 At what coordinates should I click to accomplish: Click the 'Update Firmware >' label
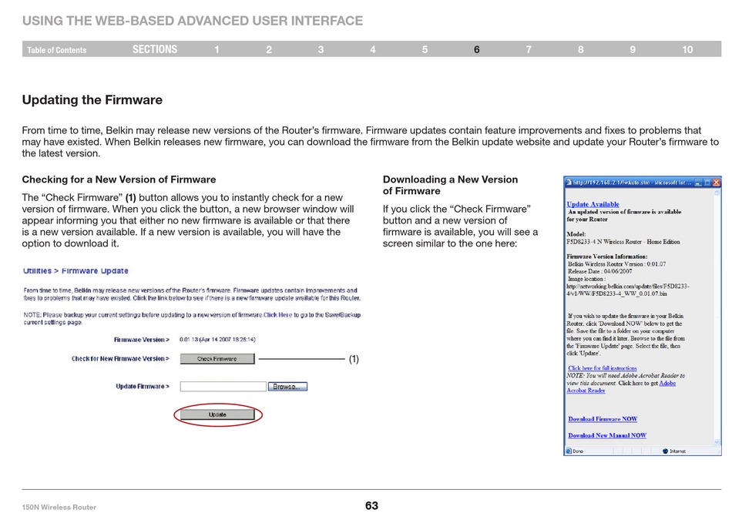pos(143,387)
